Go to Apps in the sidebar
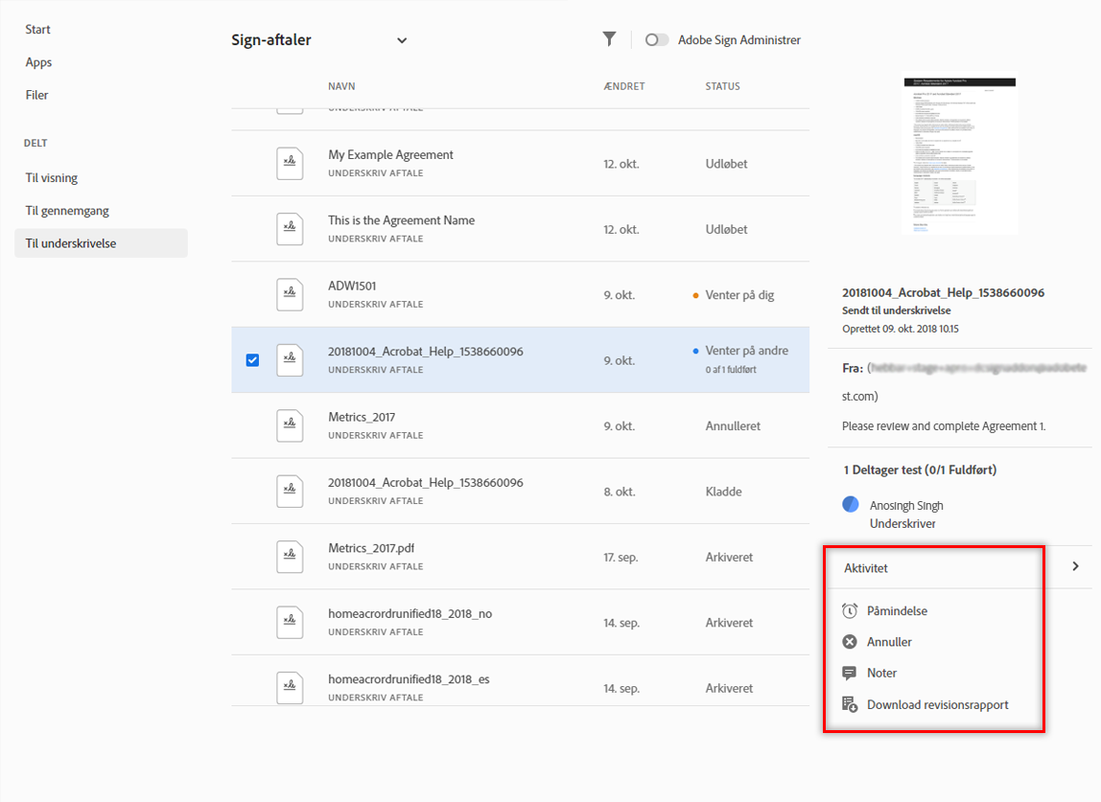The height and width of the screenshot is (802, 1101). coord(39,62)
